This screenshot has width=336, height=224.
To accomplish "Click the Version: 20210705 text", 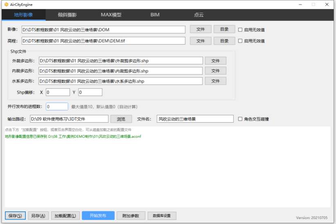I will [x=312, y=218].
